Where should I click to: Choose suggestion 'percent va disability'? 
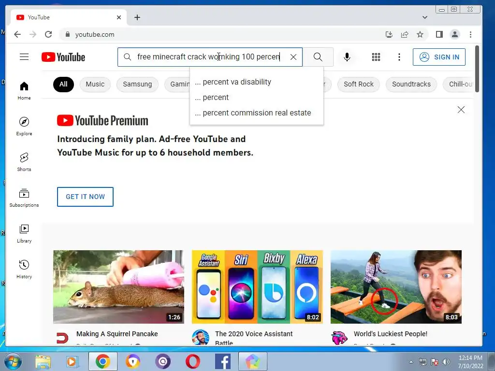tap(256, 82)
